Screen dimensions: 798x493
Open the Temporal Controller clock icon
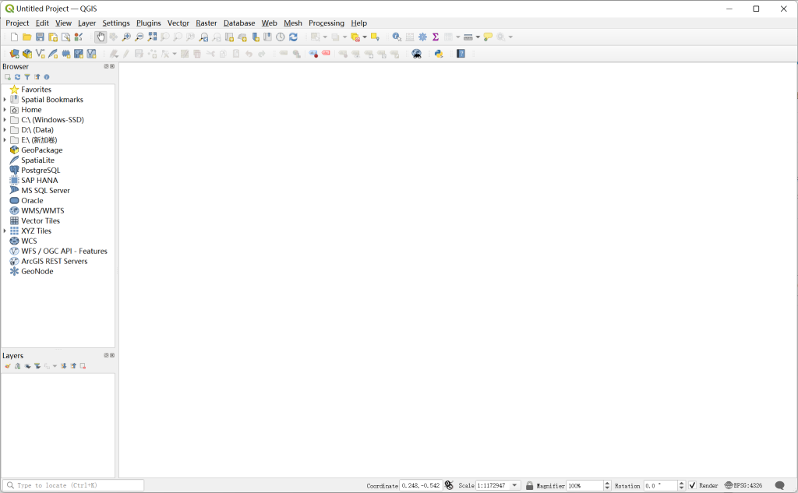pyautogui.click(x=281, y=37)
